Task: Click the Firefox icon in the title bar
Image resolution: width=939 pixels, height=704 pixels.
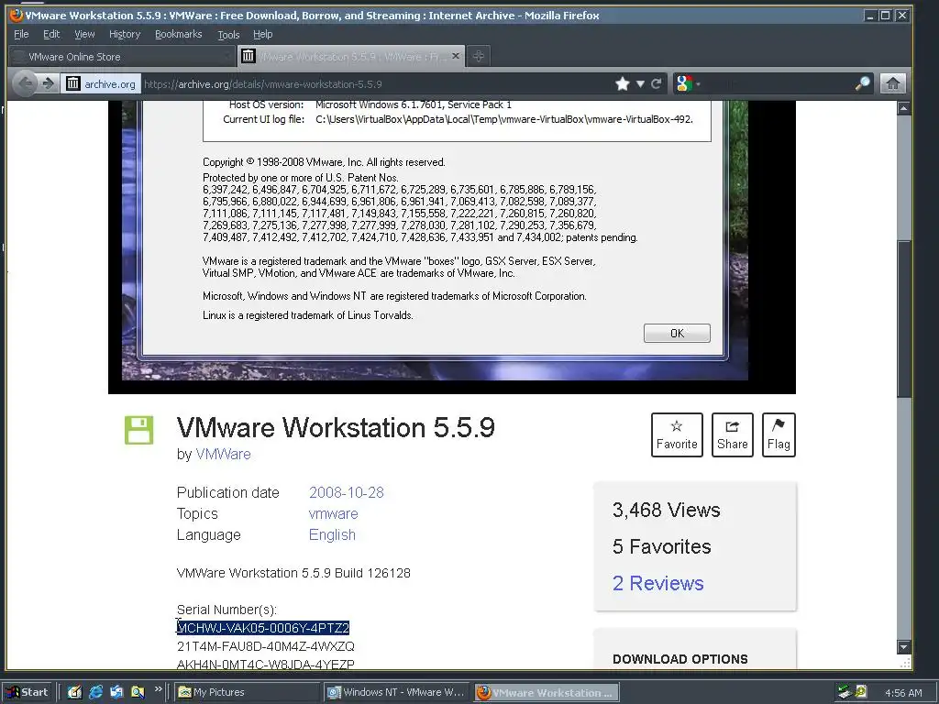Action: point(17,16)
